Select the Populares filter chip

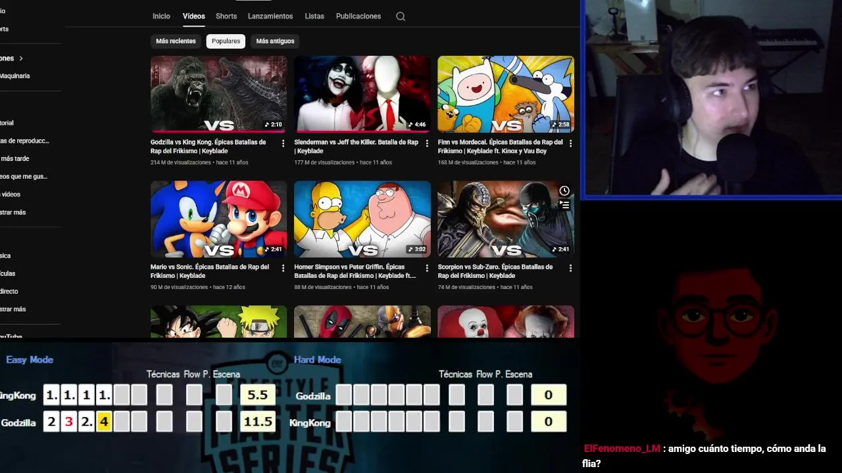[x=226, y=41]
